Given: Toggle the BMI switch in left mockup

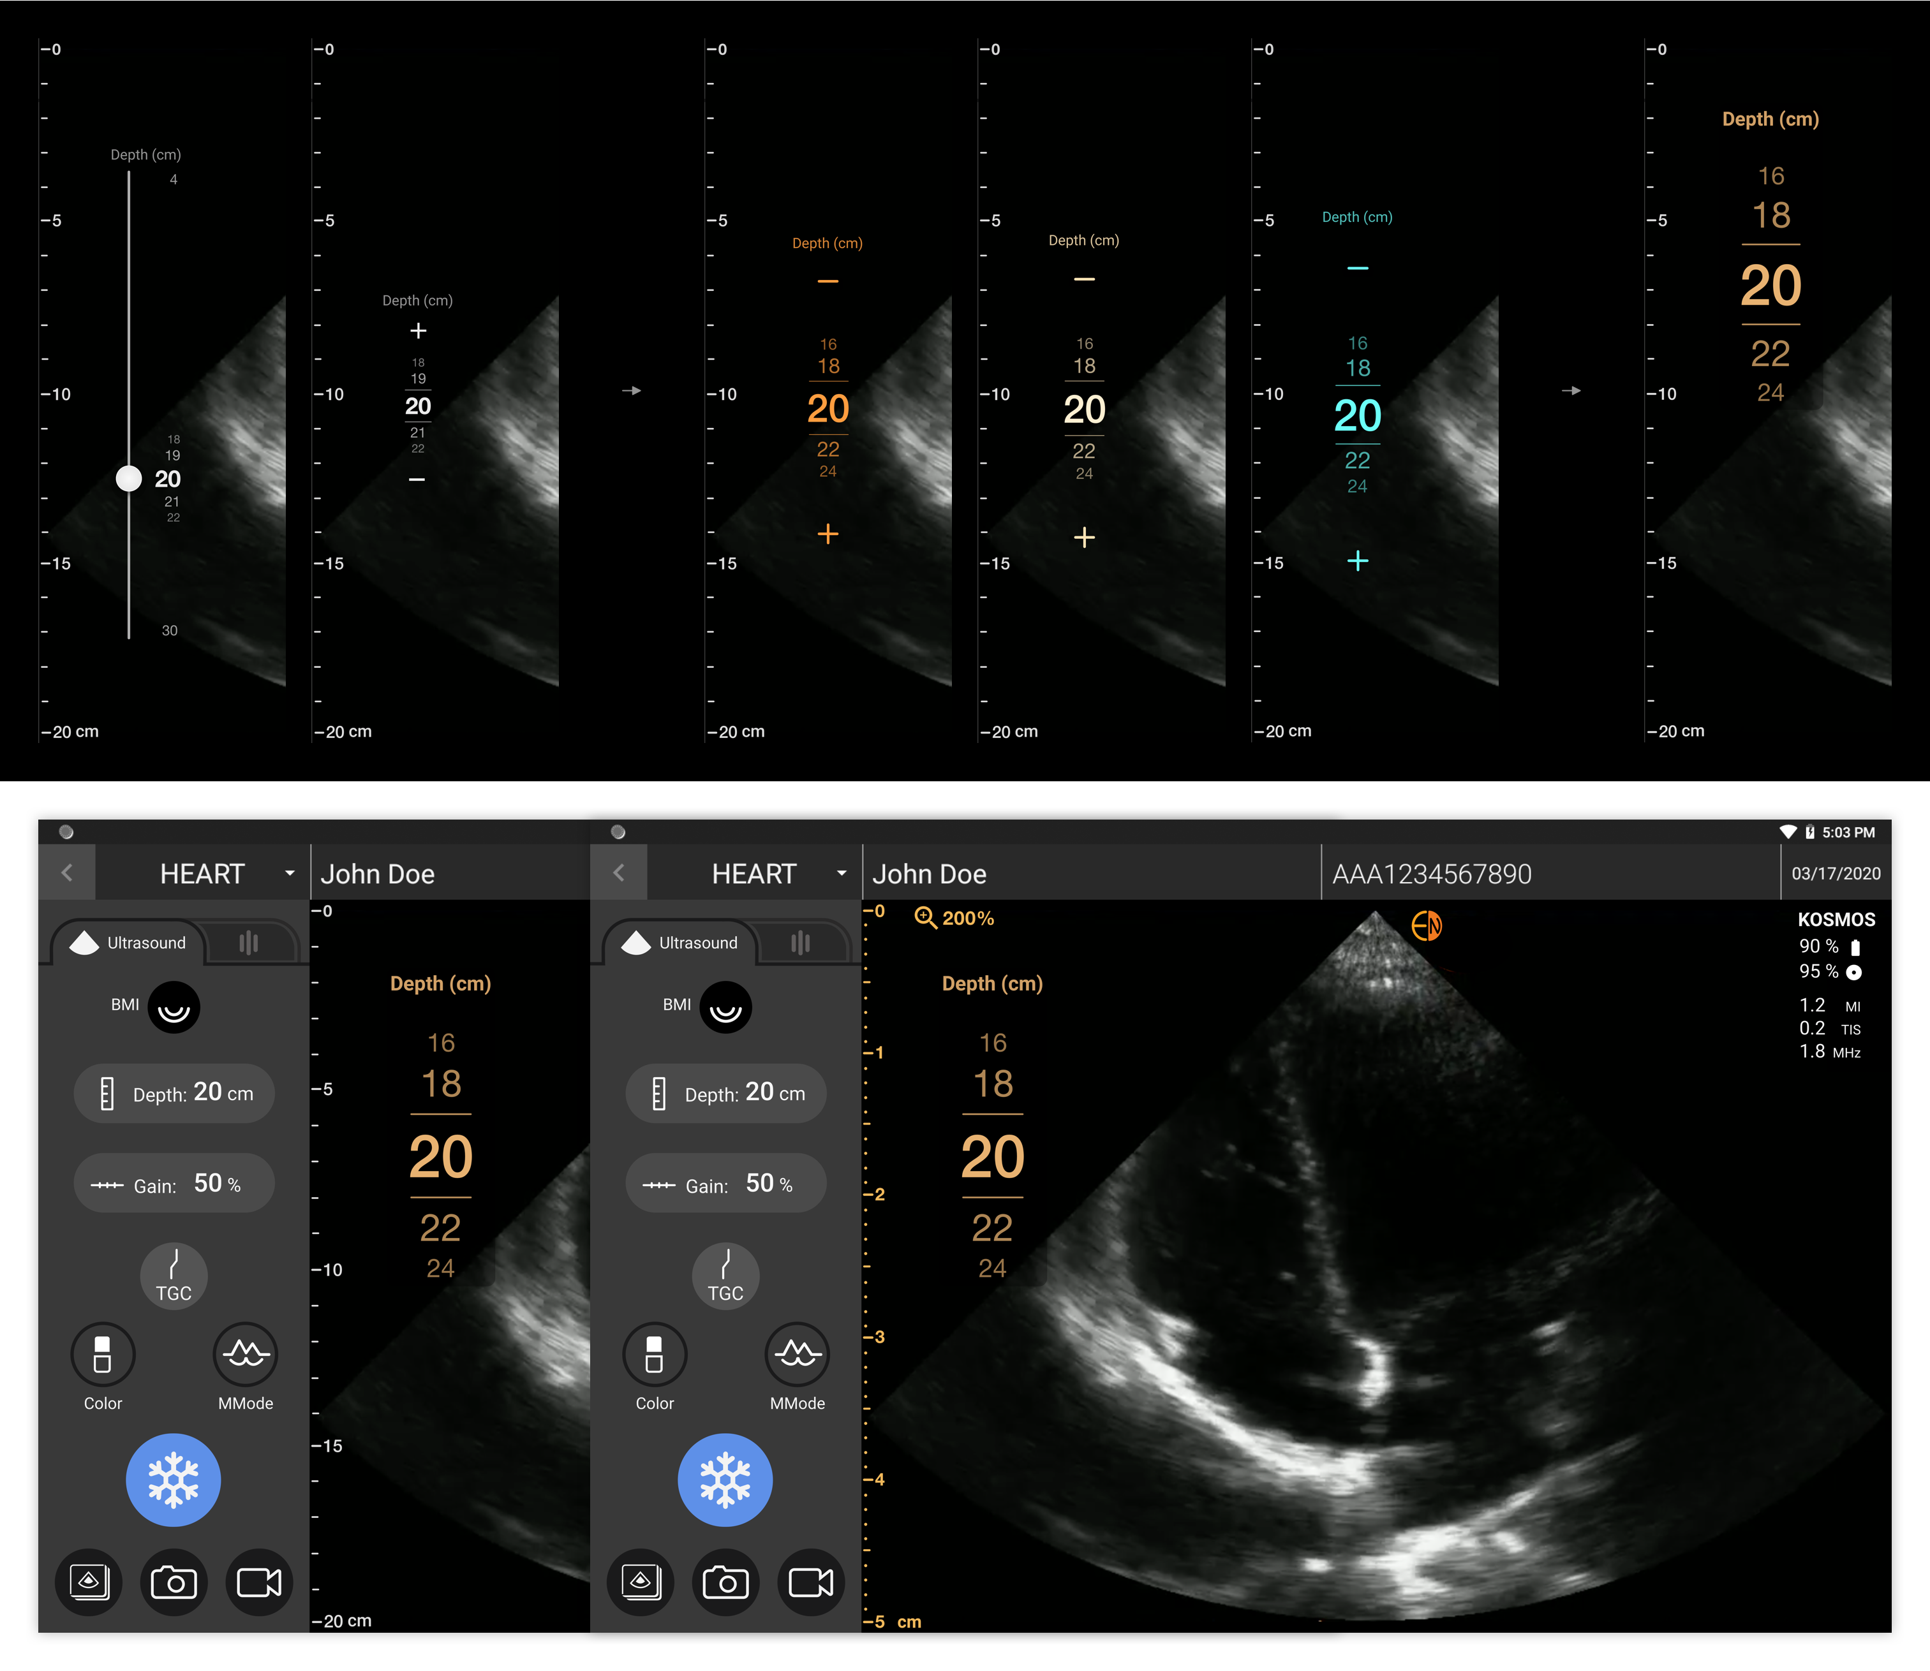Looking at the screenshot, I should (x=174, y=1007).
